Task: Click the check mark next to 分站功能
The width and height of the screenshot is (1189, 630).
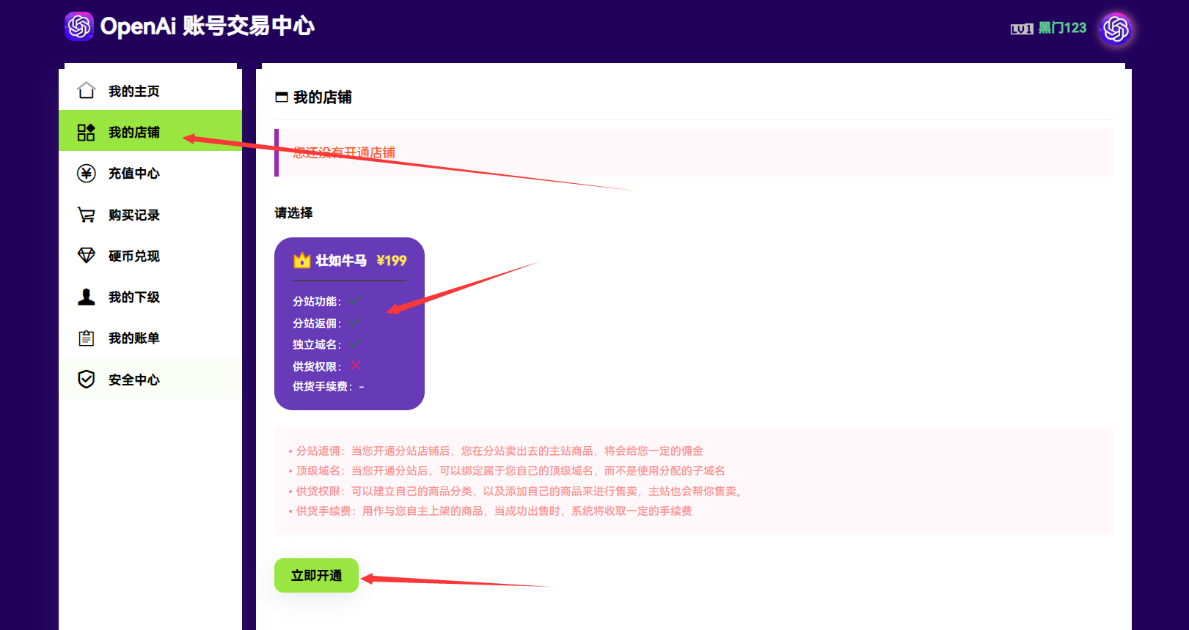Action: click(355, 300)
